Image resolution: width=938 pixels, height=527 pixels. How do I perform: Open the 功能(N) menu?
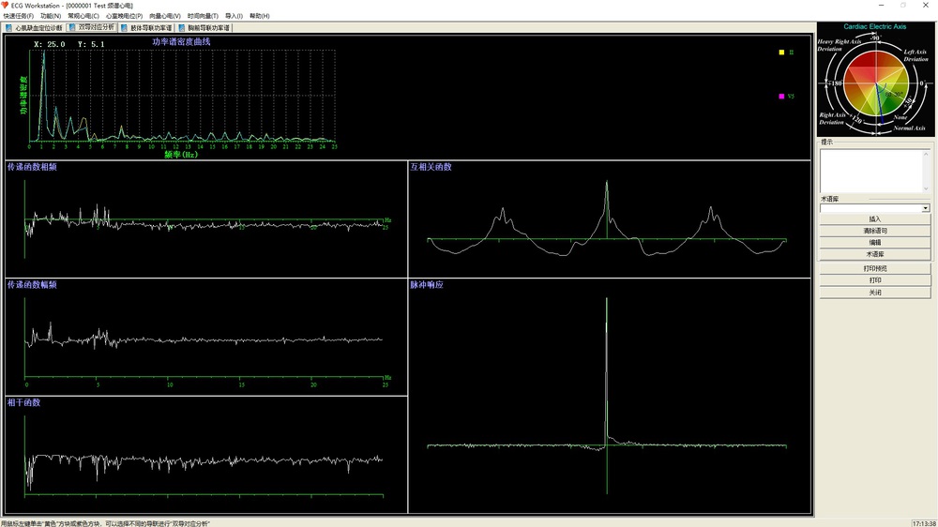coord(51,16)
